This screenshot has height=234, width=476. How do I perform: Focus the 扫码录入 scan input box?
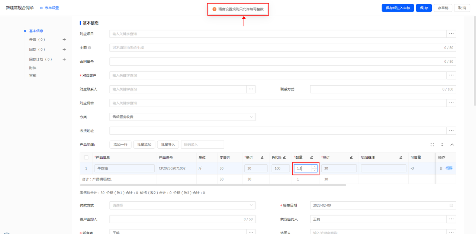tap(202, 145)
